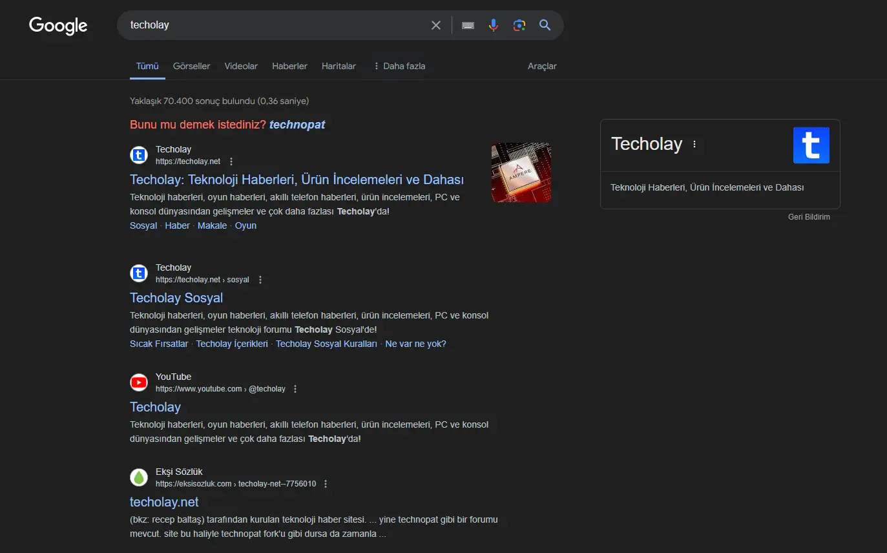Viewport: 887px width, 553px height.
Task: Switch to the Görseller tab
Action: 191,66
